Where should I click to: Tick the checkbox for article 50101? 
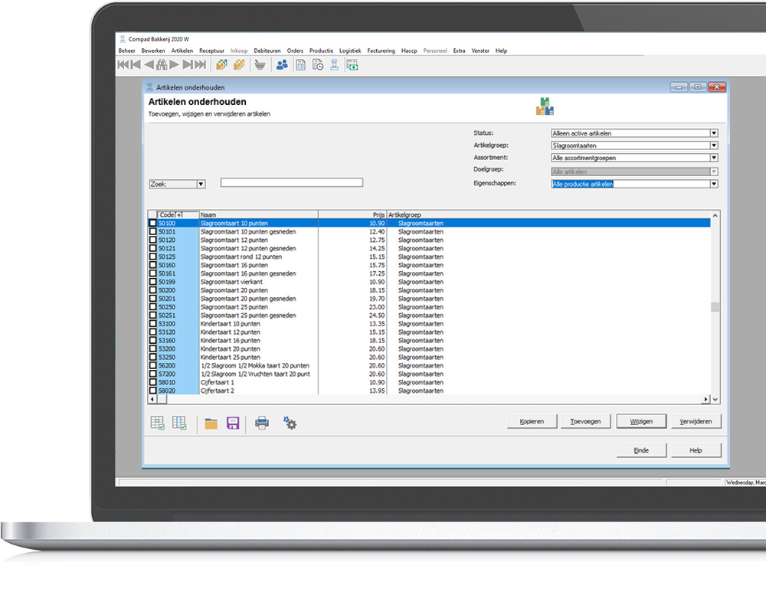(x=152, y=231)
